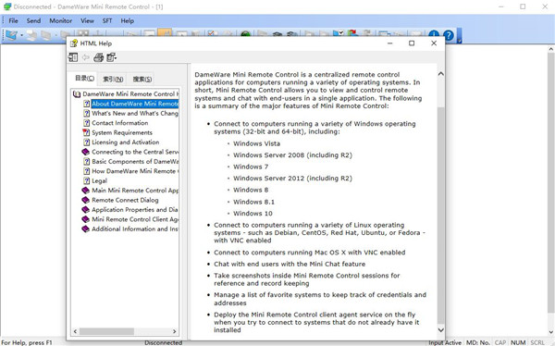Open the File menu
Screen dimensions: 555x346
click(14, 20)
